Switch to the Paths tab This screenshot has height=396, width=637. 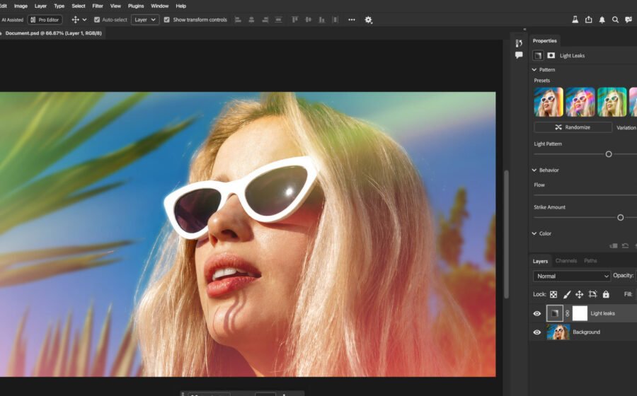(x=590, y=261)
